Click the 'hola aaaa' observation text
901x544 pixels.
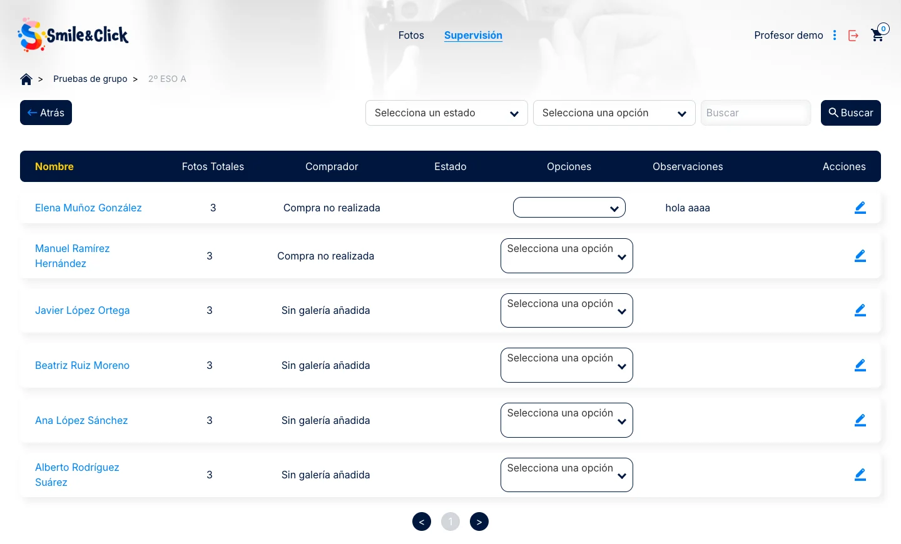(688, 208)
